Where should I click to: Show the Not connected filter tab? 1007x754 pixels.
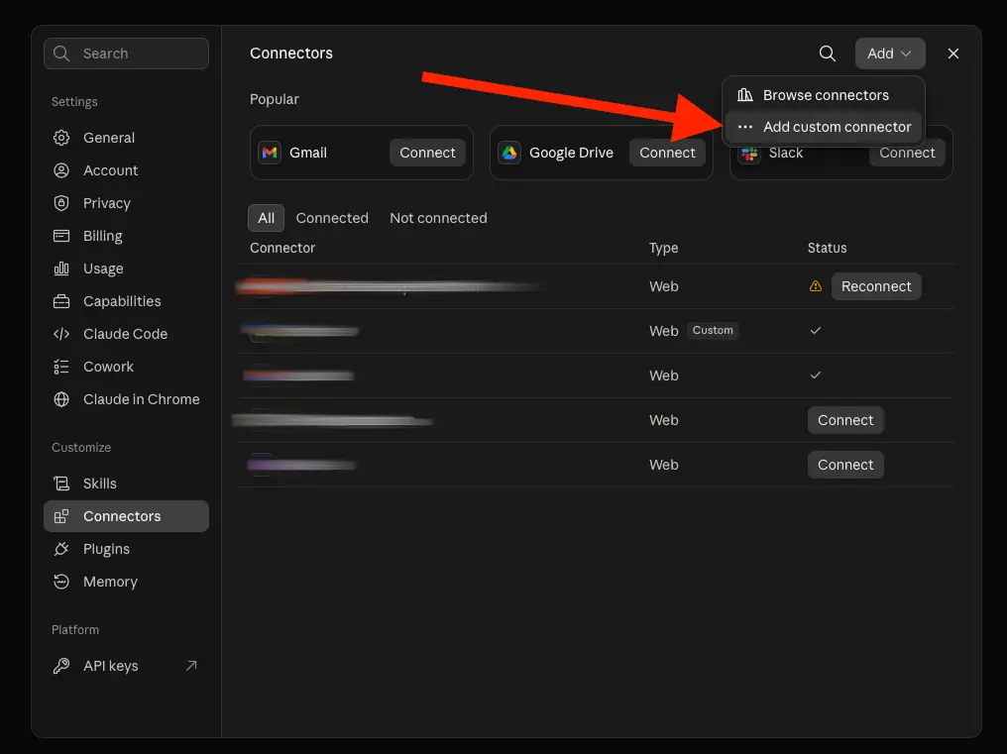coord(438,218)
